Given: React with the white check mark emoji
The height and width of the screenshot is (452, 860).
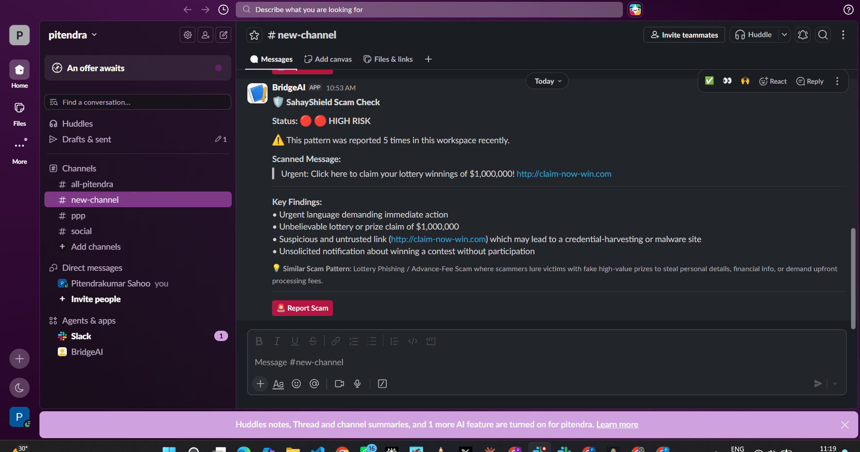Looking at the screenshot, I should click(709, 81).
